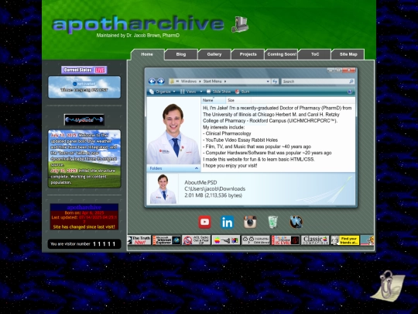Image resolution: width=418 pixels, height=314 pixels.
Task: Click the blue help icon in explorer toolbar
Action: pos(350,91)
